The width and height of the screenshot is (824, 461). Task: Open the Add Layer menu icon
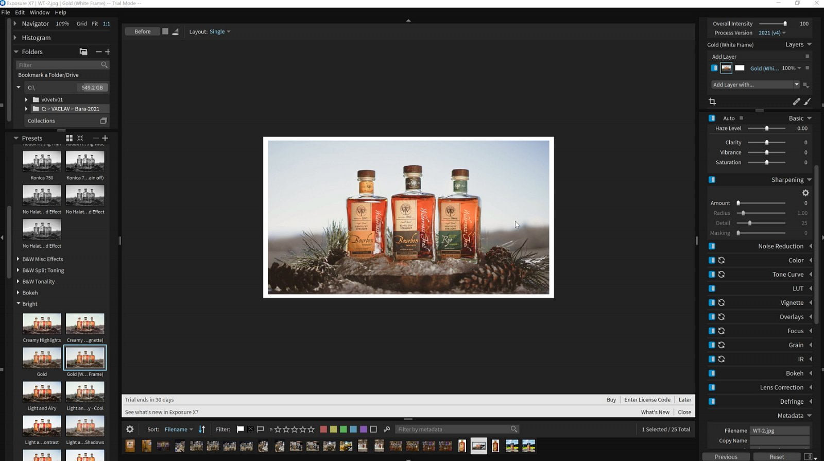coord(807,56)
